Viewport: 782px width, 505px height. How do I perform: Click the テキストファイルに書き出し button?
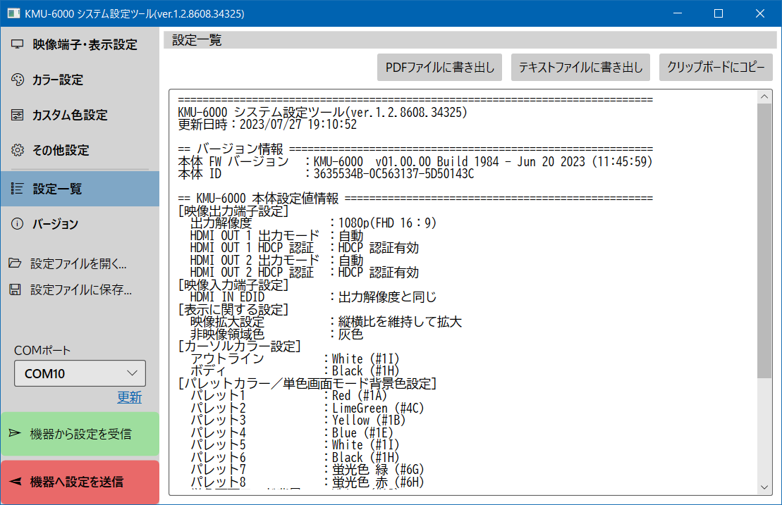pyautogui.click(x=580, y=68)
